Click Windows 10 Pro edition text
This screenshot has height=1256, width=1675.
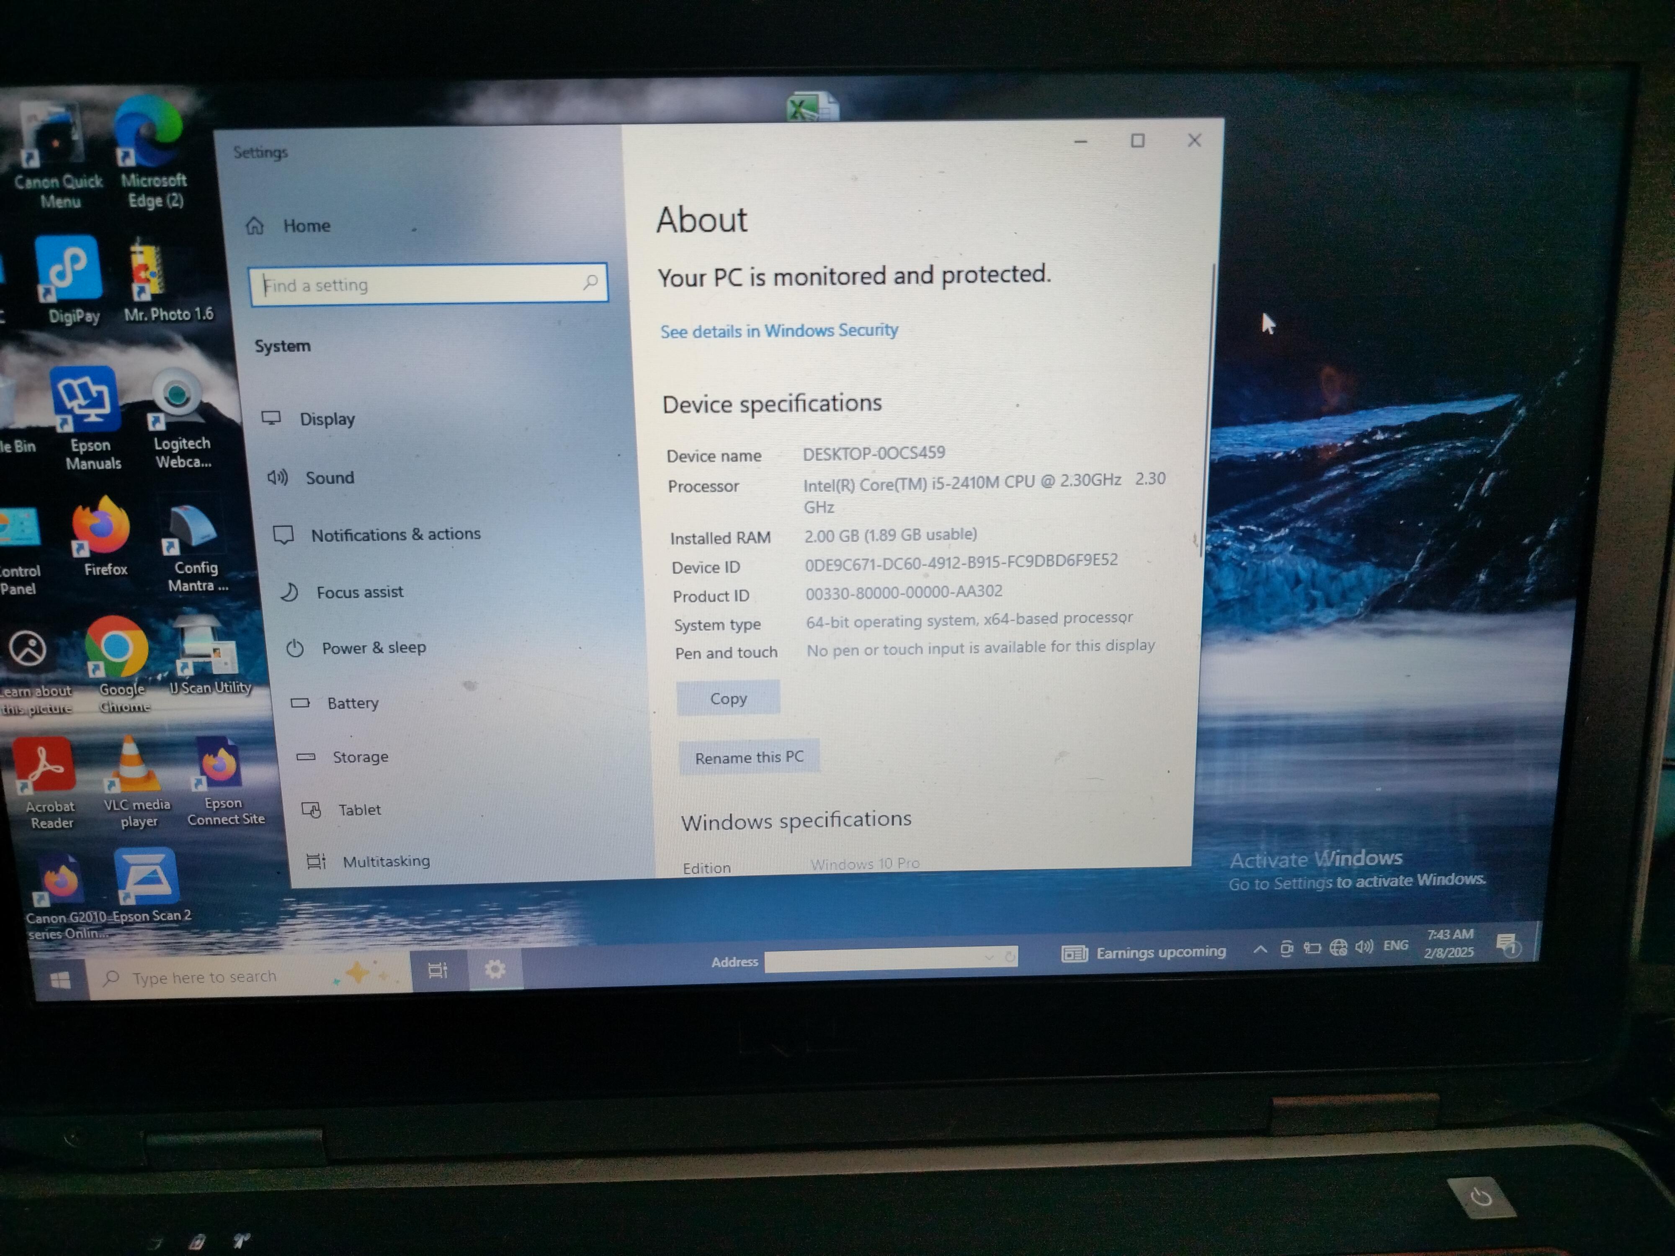pos(865,863)
